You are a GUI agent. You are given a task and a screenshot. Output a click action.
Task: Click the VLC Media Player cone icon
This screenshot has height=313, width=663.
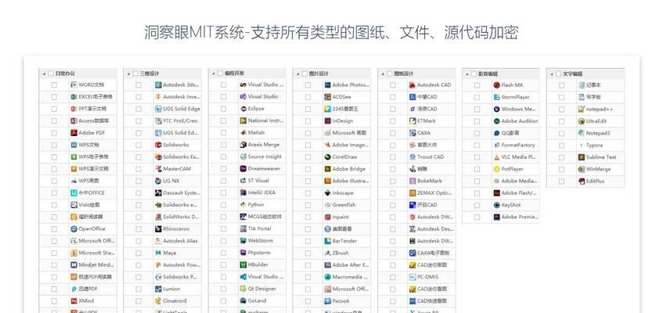497,157
